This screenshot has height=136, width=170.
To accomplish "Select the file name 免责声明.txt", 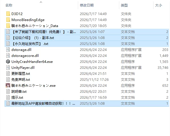I will tap(21, 80).
